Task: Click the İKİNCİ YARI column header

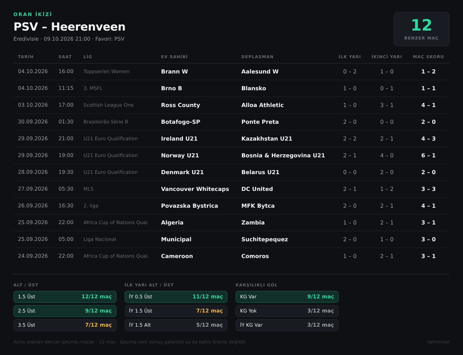Action: coord(387,57)
